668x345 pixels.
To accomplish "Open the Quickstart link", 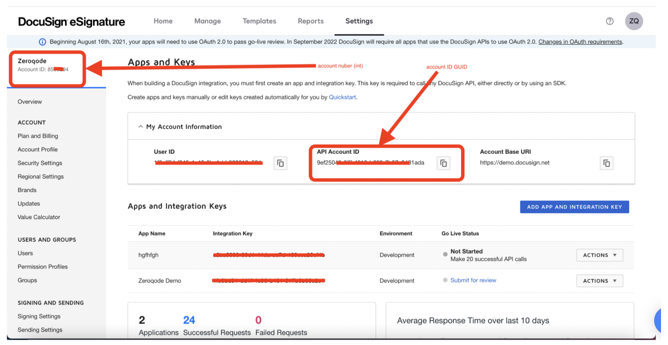I will tap(342, 97).
